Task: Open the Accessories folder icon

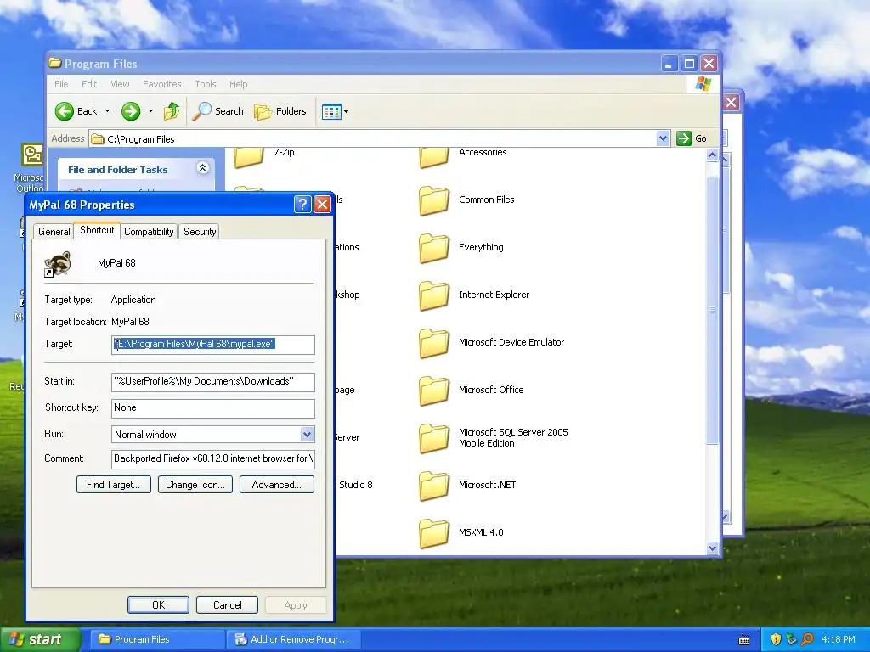Action: click(434, 157)
